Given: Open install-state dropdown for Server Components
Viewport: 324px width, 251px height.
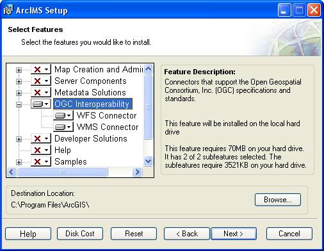Looking at the screenshot, I should (41, 81).
